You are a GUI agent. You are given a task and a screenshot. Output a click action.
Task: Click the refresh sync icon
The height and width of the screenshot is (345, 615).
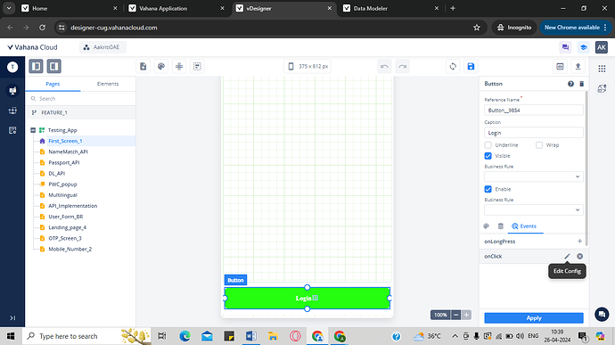coord(453,66)
